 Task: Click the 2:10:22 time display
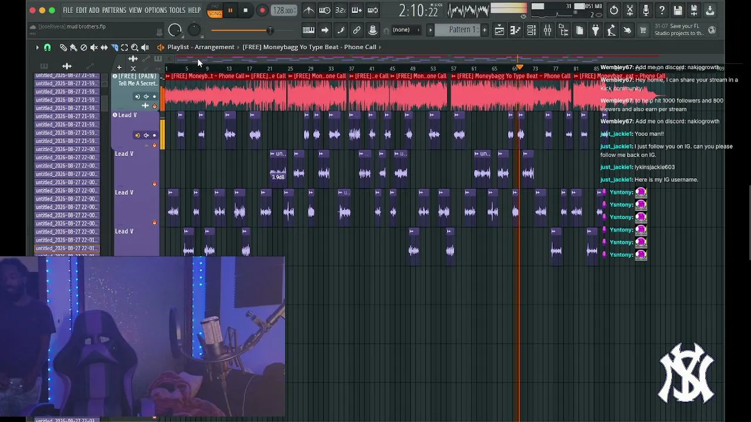(418, 11)
